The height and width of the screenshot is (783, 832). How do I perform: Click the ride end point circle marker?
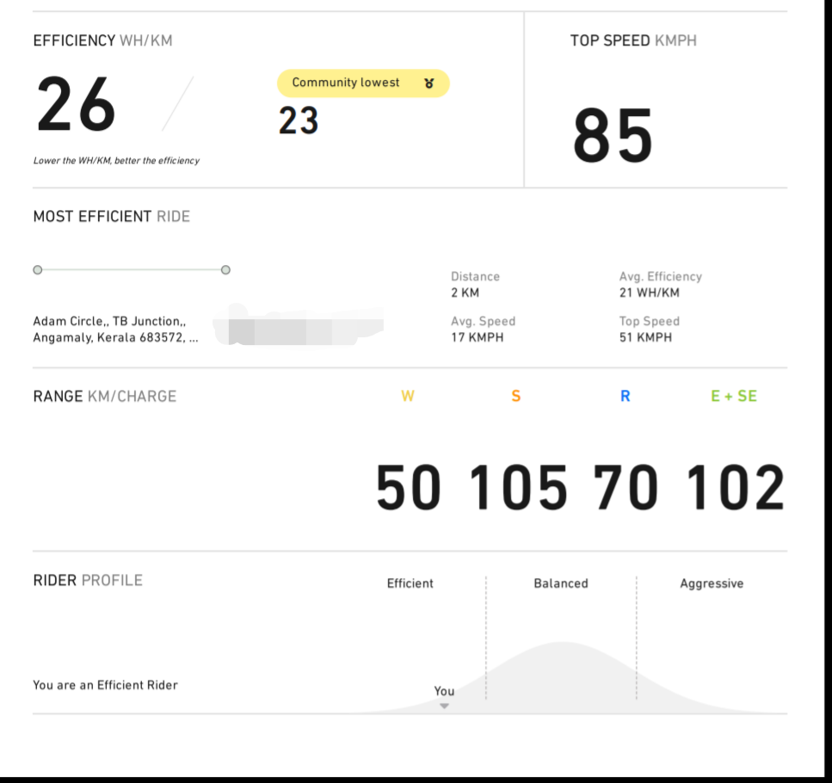click(x=225, y=269)
